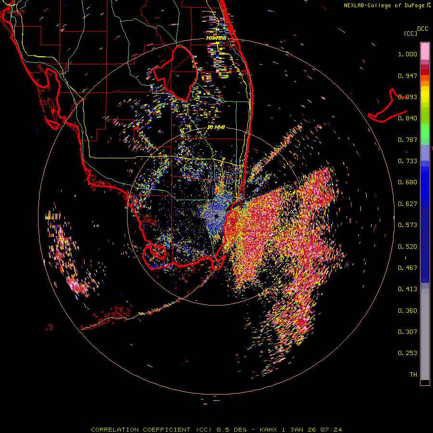Click the gray lower segment of the color bar

pyautogui.click(x=425, y=334)
